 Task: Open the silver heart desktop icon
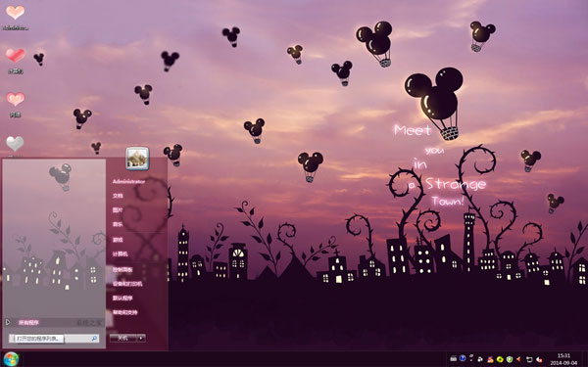(15, 144)
